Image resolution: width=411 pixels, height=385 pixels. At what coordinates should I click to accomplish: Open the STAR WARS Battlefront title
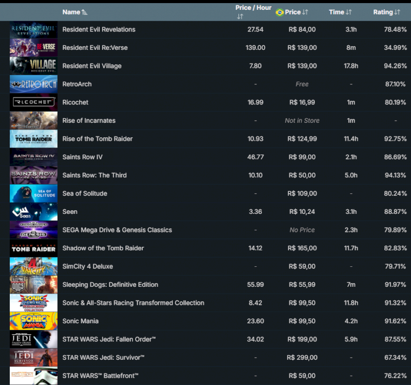pos(100,376)
